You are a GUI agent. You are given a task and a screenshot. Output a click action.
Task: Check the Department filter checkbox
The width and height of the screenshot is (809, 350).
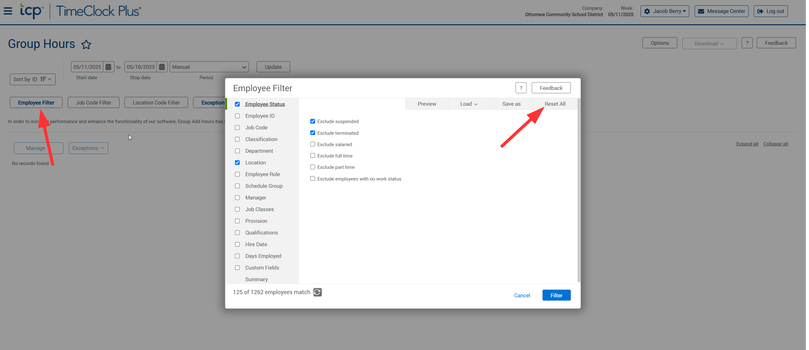[237, 151]
